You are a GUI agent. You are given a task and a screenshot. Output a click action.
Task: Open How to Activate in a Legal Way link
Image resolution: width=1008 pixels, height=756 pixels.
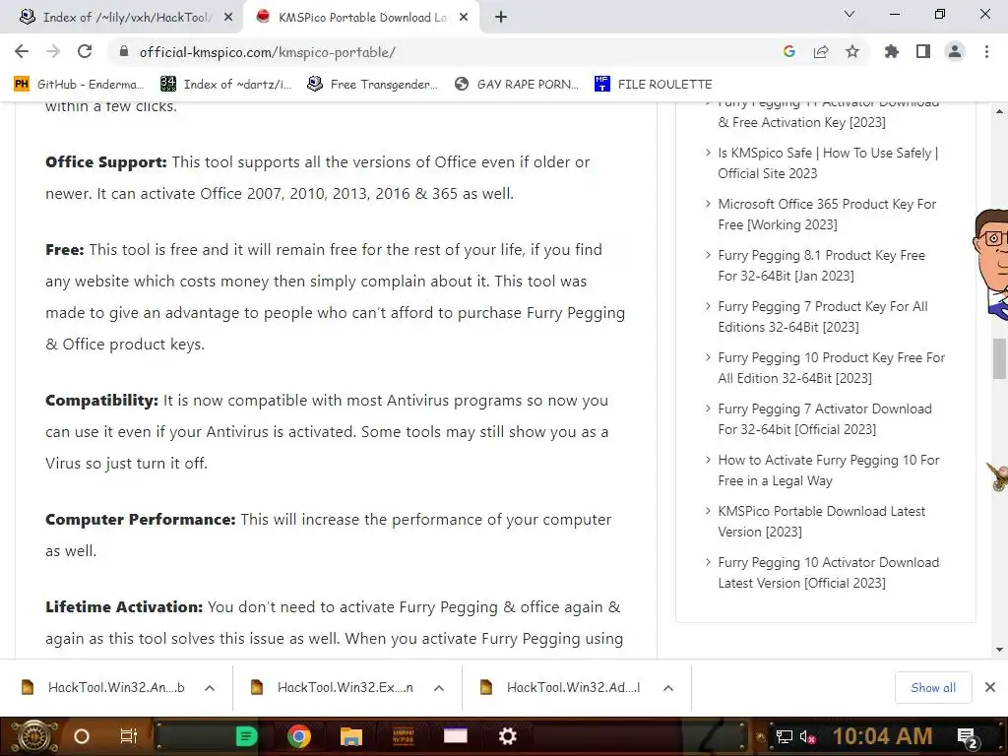tap(829, 470)
